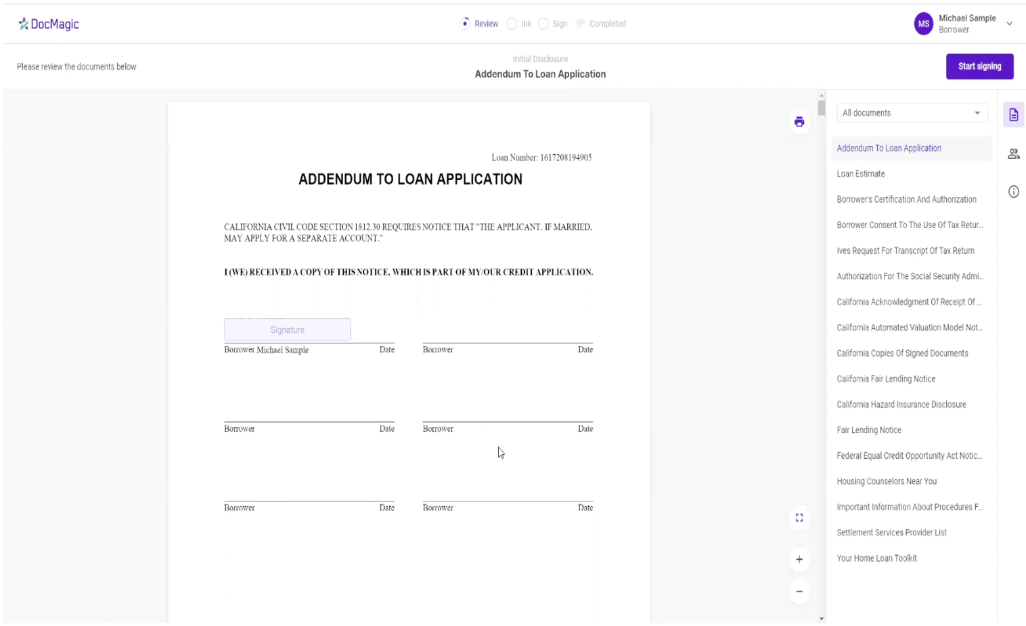The width and height of the screenshot is (1026, 626).
Task: Open Your Home Loan Toolkit
Action: click(x=912, y=558)
